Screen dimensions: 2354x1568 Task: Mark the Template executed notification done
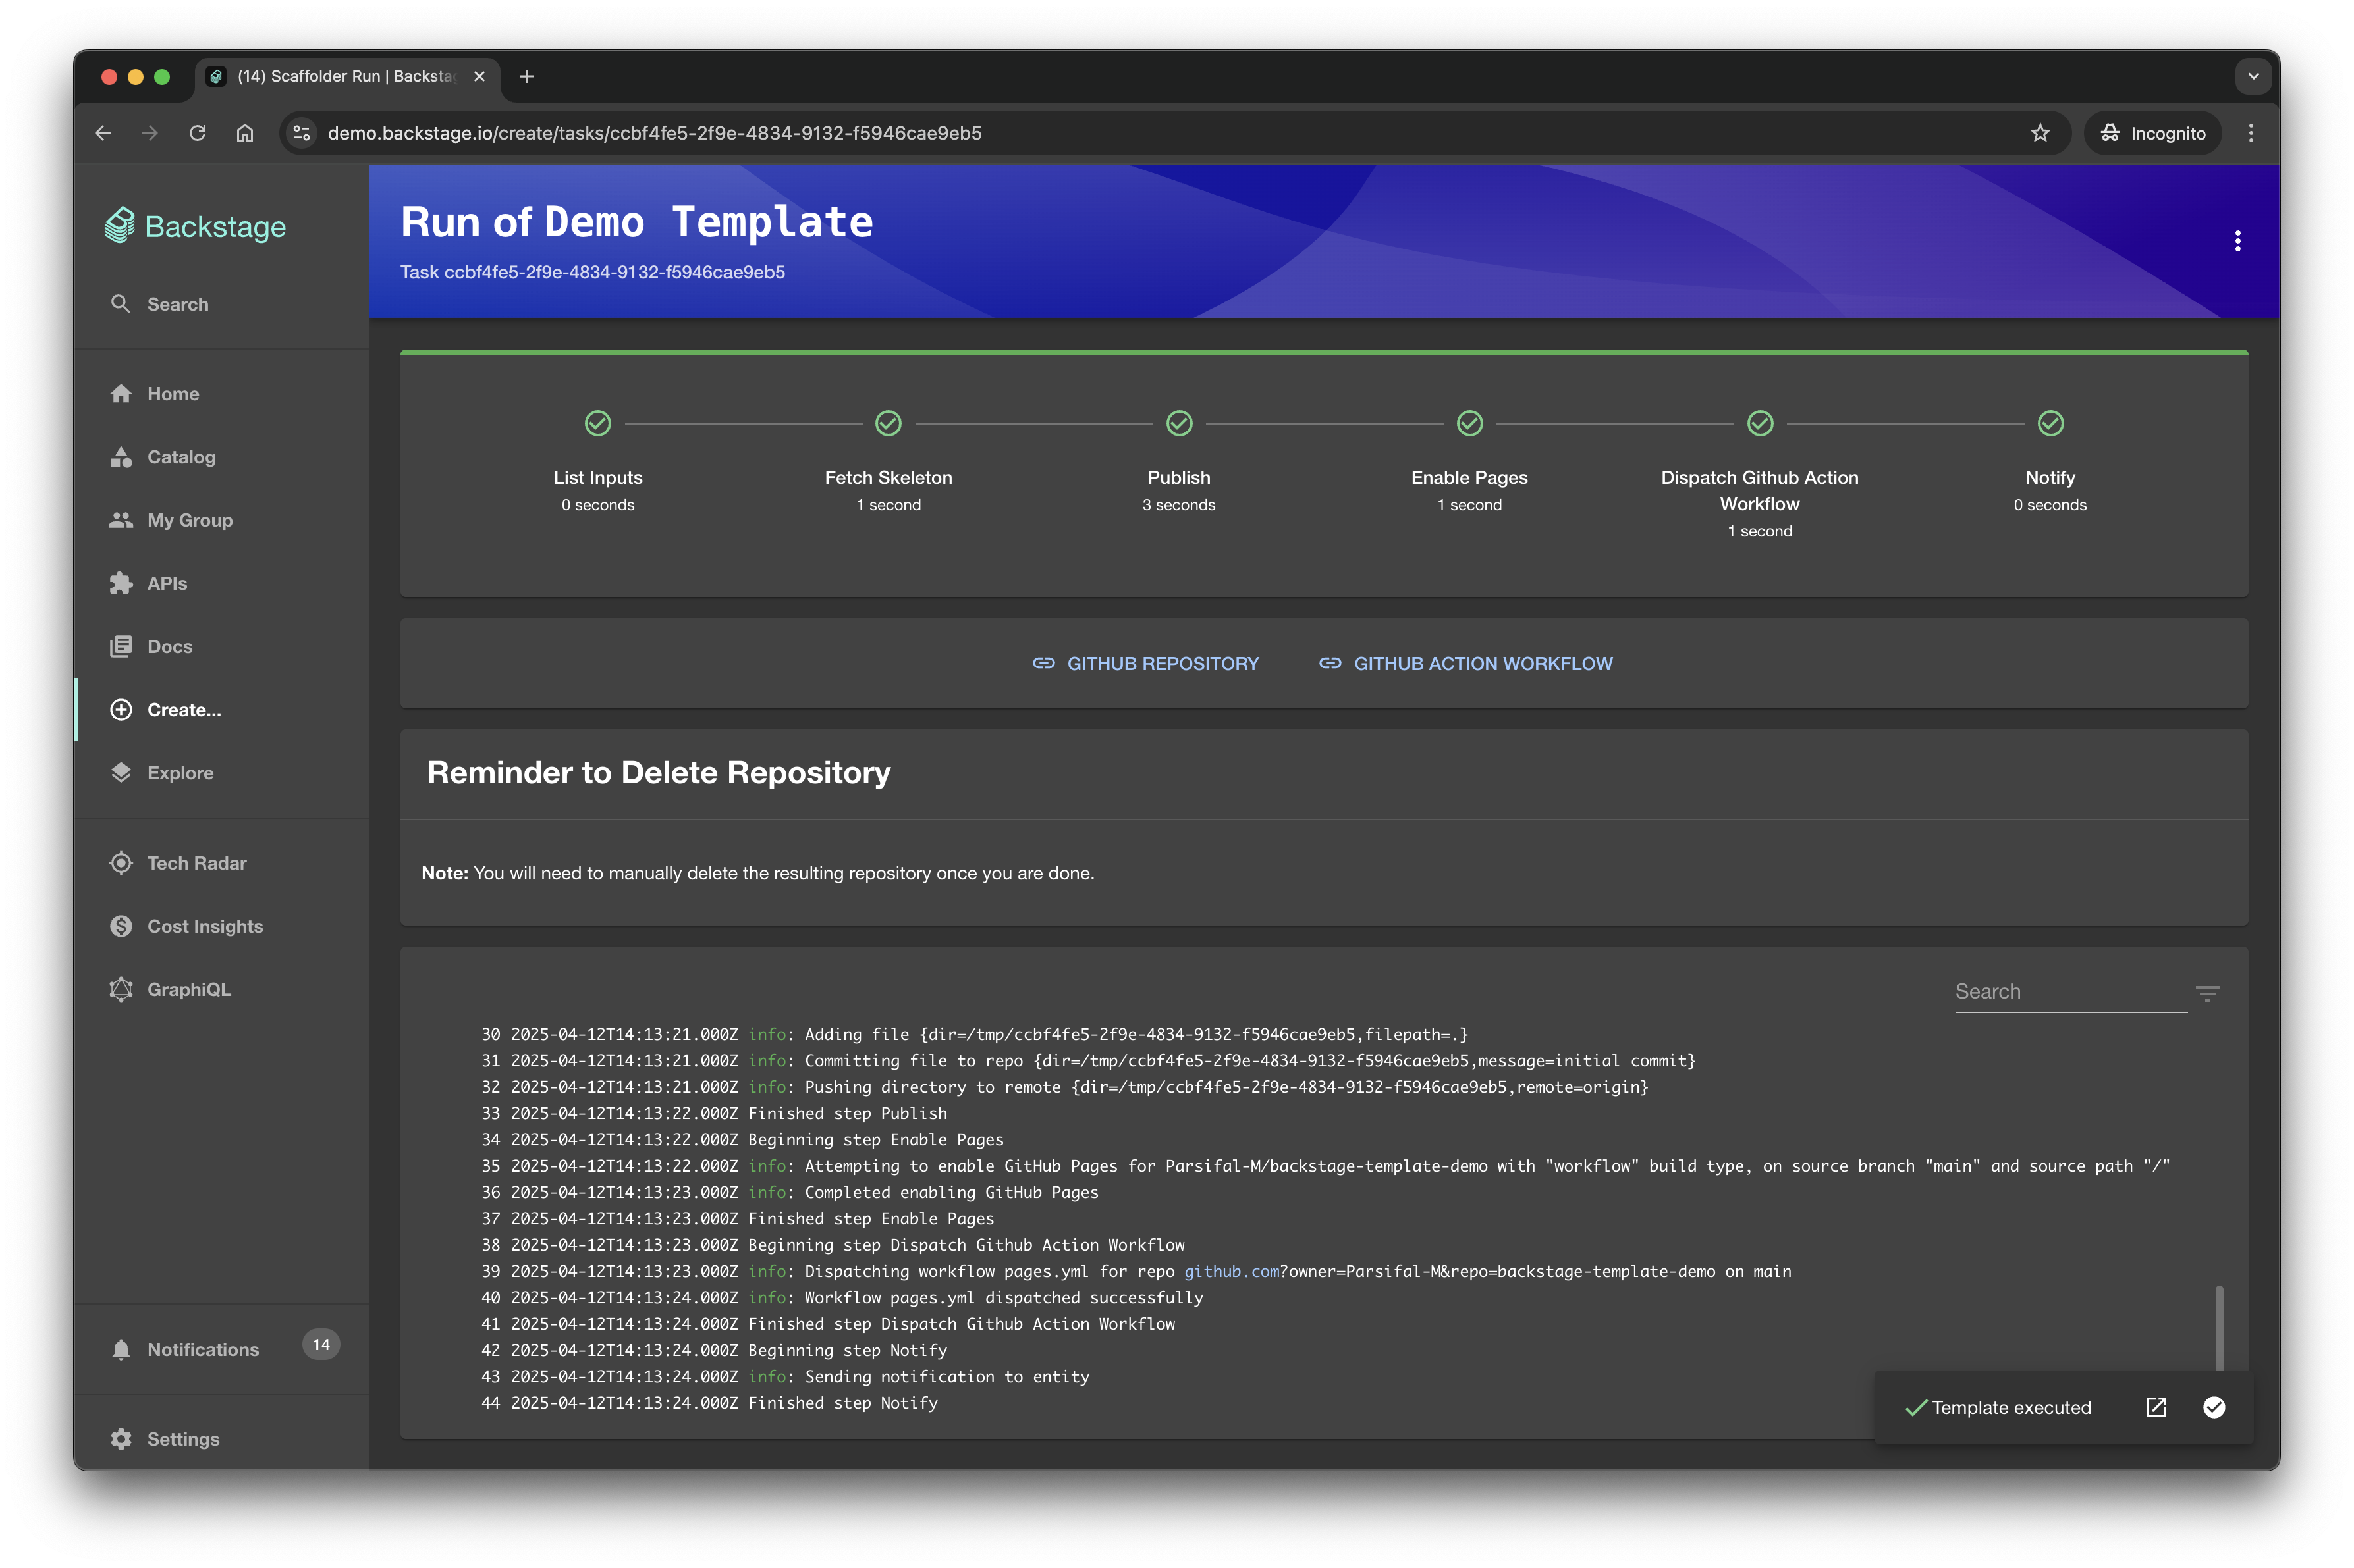[x=2214, y=1407]
